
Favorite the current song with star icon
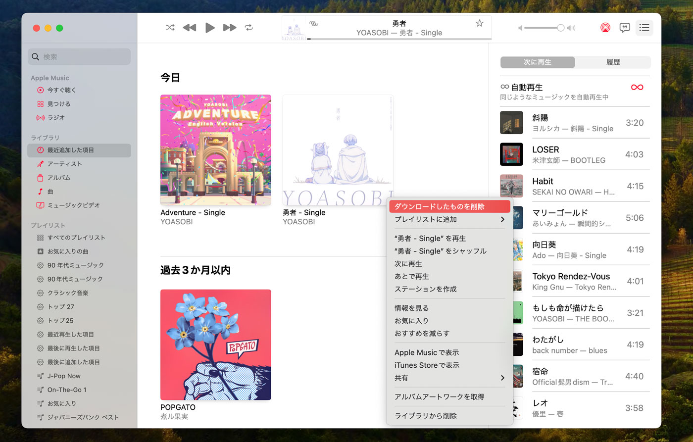click(479, 23)
